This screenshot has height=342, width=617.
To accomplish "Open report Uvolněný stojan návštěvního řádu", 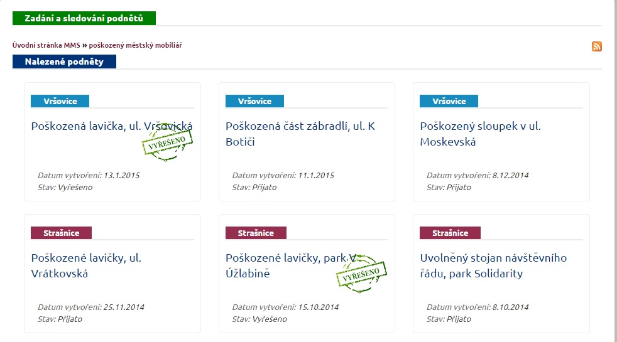I will (x=493, y=265).
